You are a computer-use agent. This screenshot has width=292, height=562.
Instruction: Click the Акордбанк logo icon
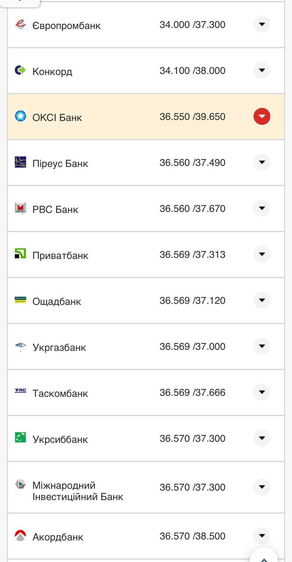click(21, 535)
